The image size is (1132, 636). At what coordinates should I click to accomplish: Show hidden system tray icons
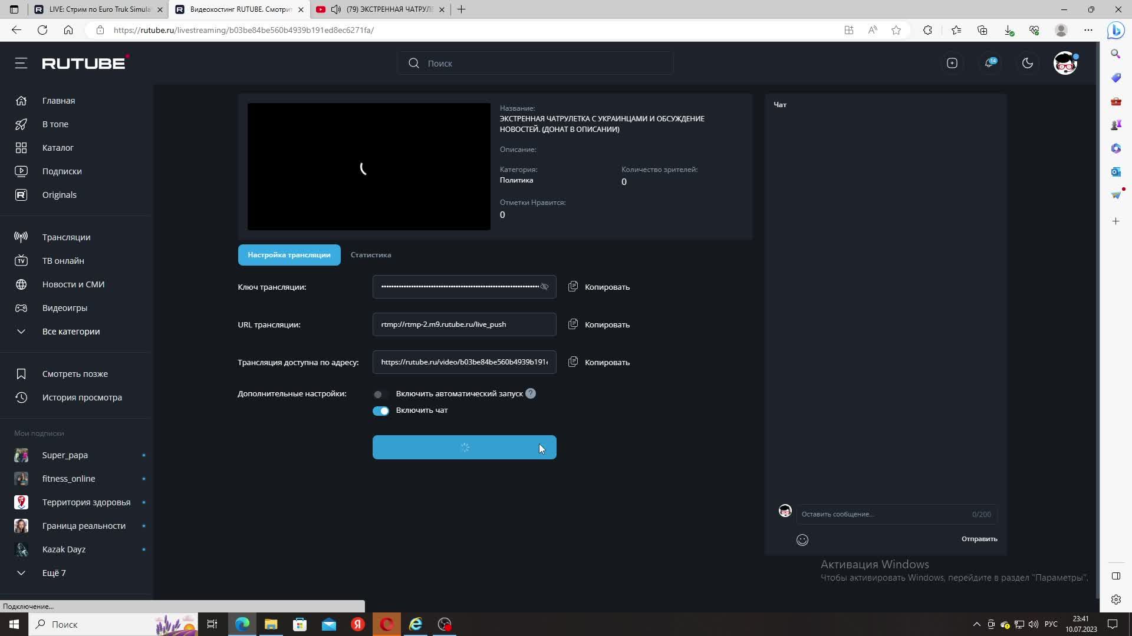(x=976, y=624)
